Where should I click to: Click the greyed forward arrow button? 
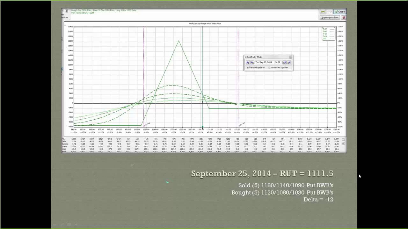(x=330, y=12)
